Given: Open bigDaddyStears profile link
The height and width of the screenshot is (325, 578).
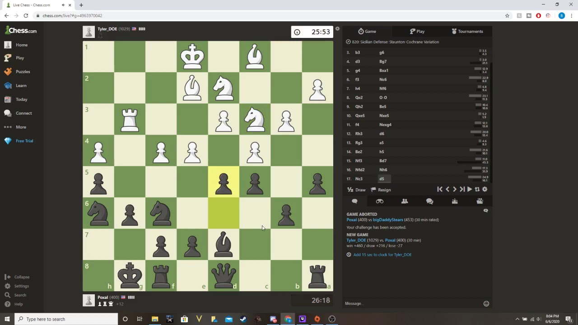Looking at the screenshot, I should pyautogui.click(x=388, y=220).
